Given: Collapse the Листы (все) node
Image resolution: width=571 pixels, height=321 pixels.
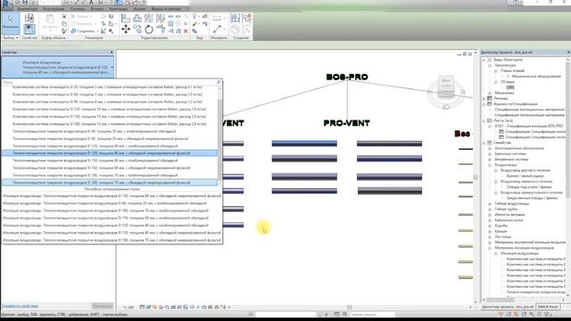Looking at the screenshot, I should (484, 120).
